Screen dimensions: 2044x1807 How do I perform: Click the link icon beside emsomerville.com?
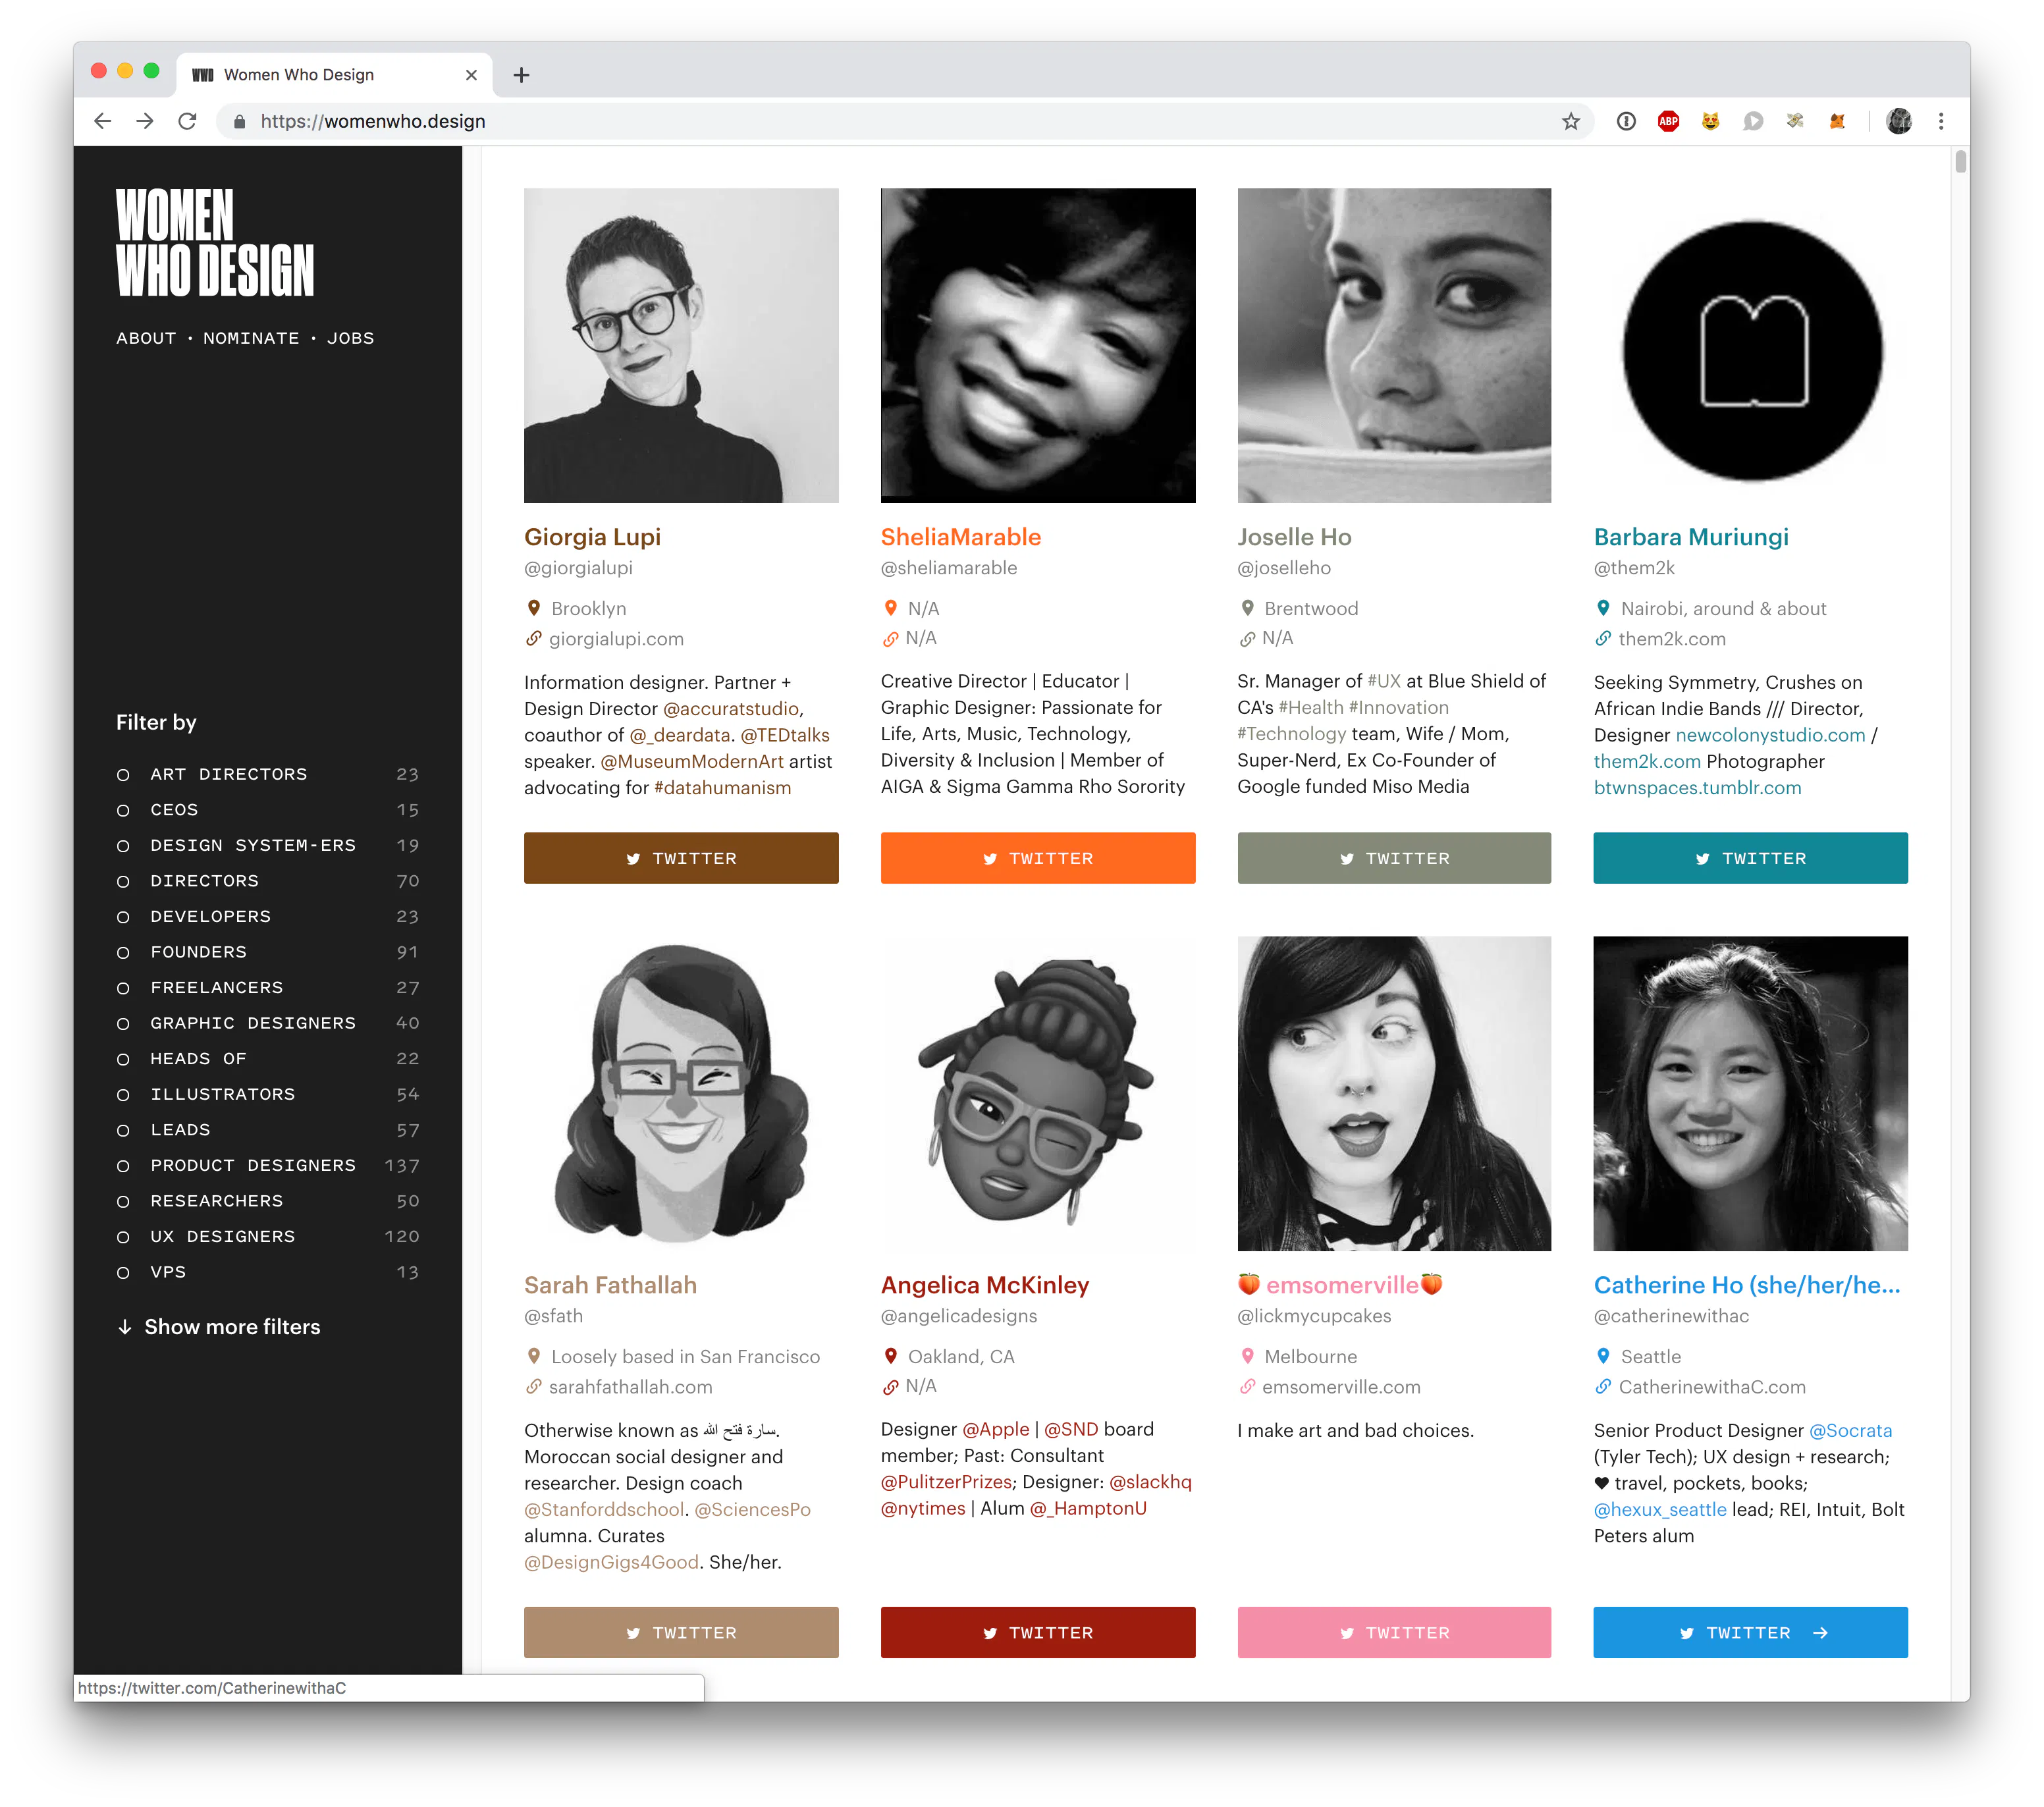(x=1247, y=1386)
